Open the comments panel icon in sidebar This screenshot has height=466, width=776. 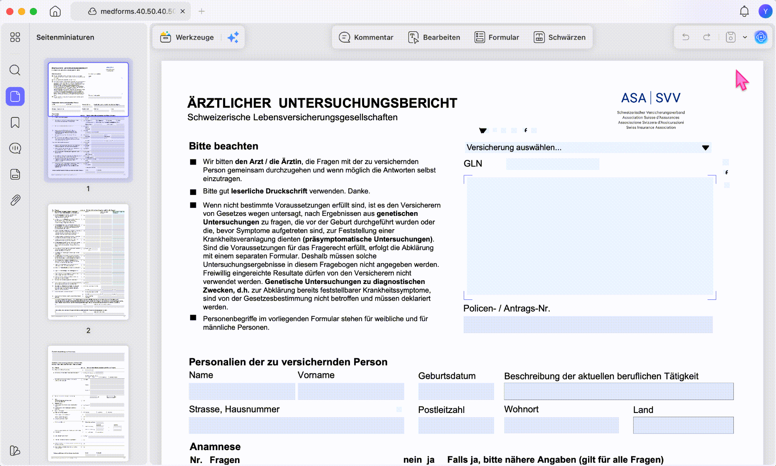pos(15,148)
